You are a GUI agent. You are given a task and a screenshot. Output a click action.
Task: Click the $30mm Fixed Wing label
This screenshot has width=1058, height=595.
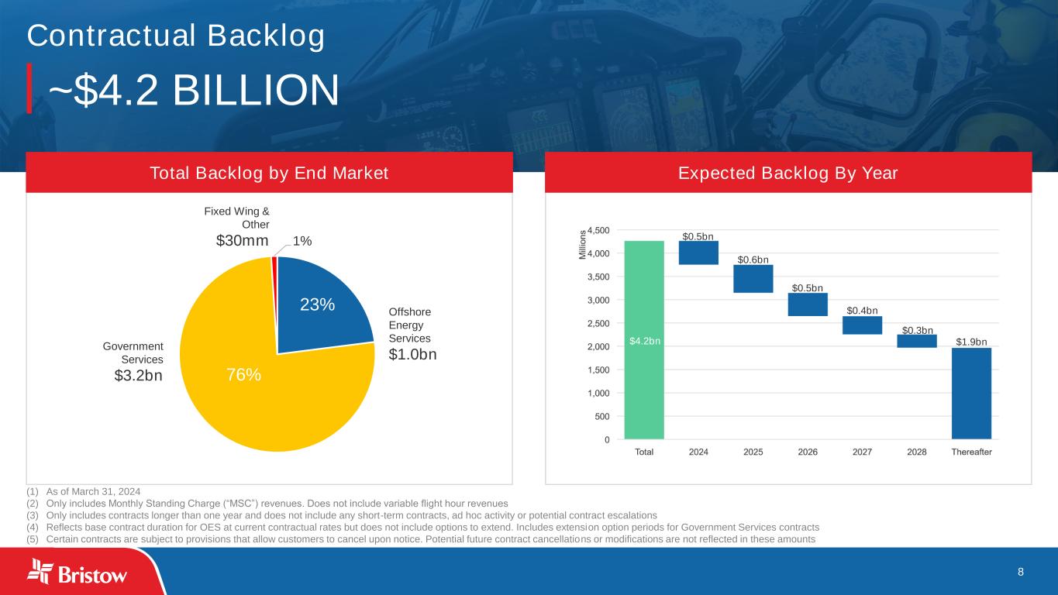[242, 241]
